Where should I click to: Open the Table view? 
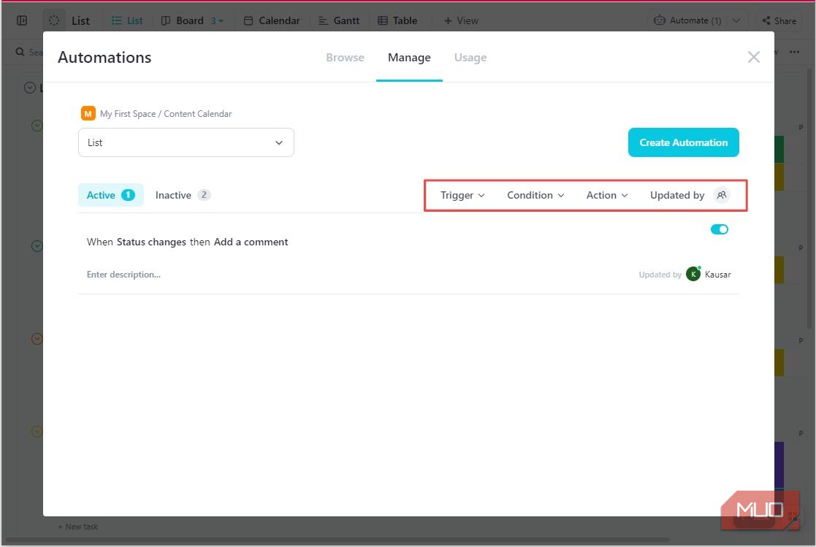[397, 20]
